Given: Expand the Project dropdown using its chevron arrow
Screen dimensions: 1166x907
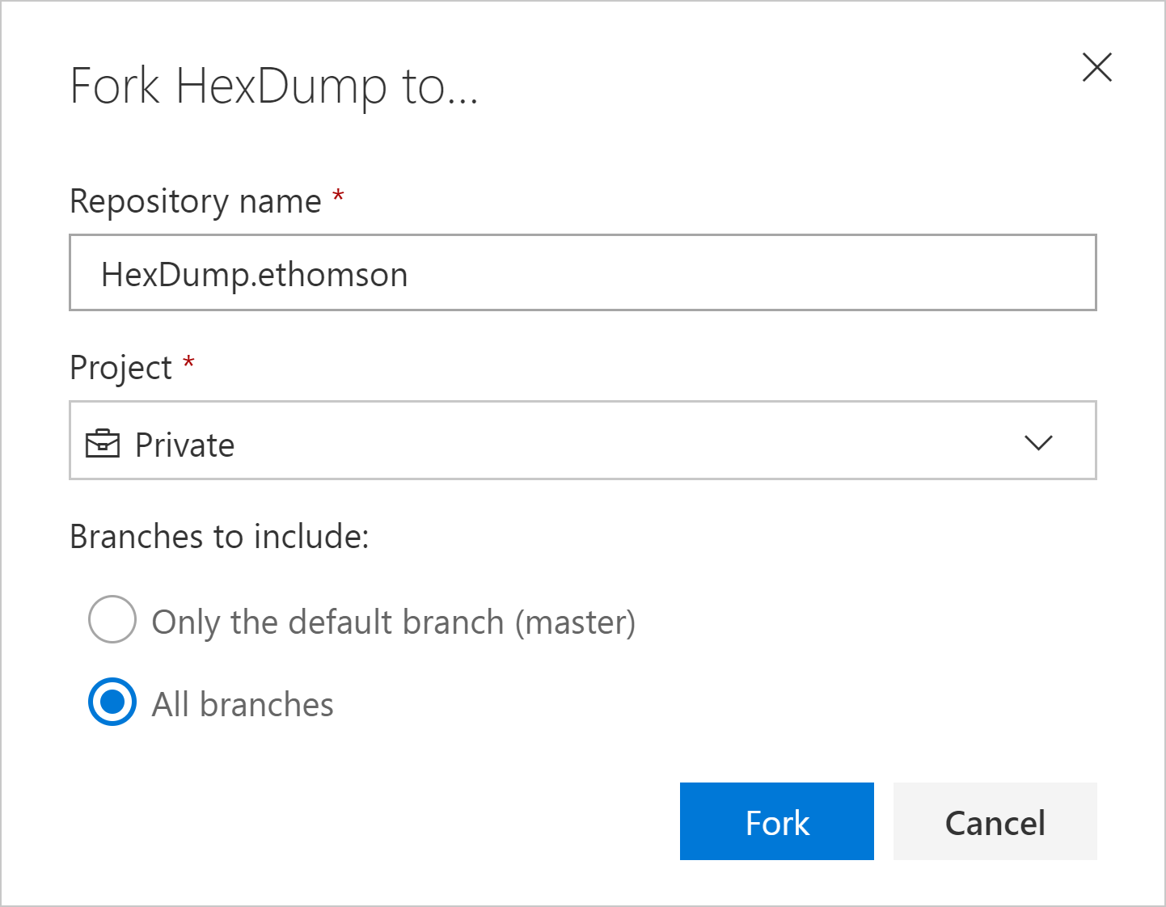Looking at the screenshot, I should (x=1038, y=442).
